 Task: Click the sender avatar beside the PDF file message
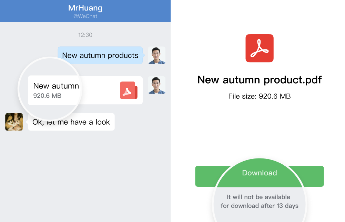click(157, 85)
